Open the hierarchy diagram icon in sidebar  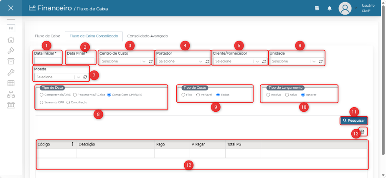11,94
